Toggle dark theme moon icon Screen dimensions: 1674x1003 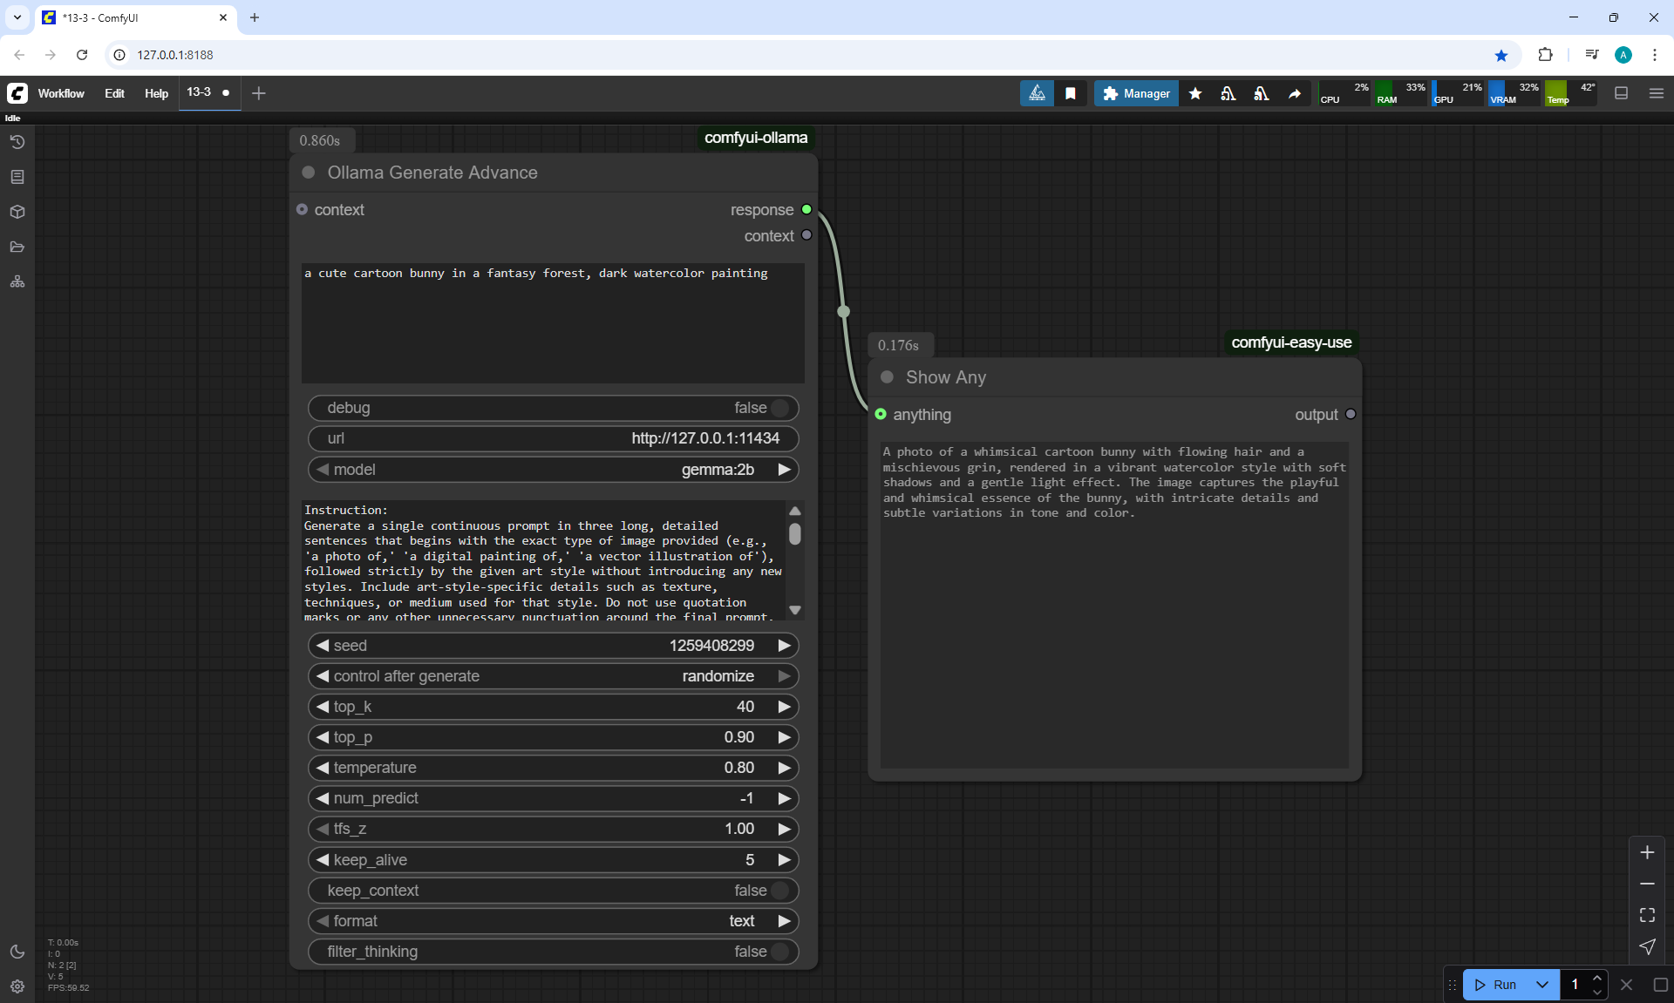point(17,952)
